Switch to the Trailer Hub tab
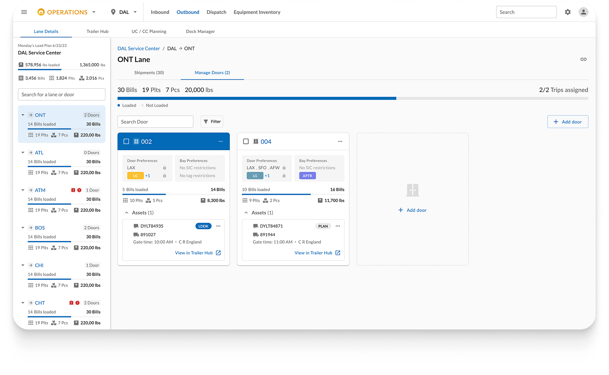This screenshot has width=609, height=375. pos(97,32)
